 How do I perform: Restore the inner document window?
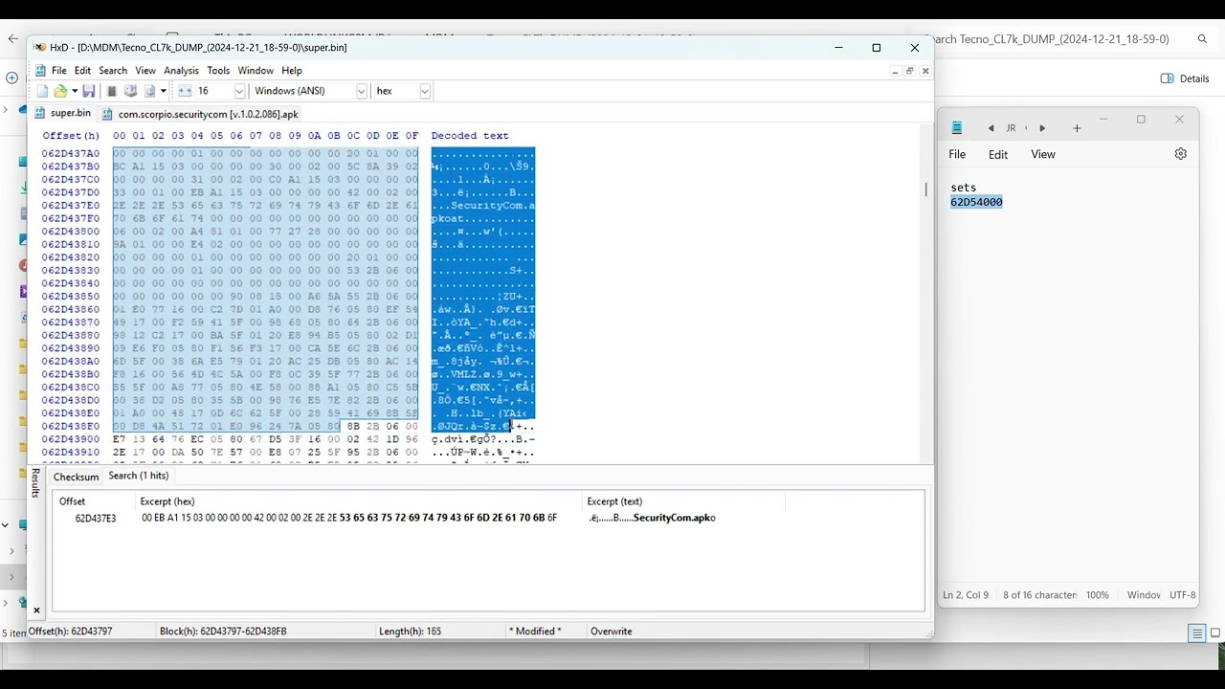coord(909,71)
